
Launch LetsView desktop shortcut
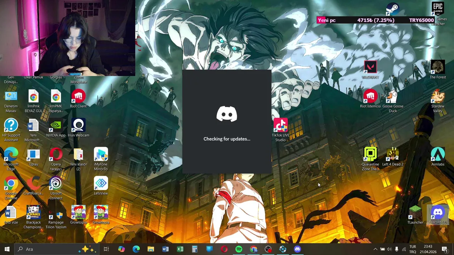(x=101, y=186)
